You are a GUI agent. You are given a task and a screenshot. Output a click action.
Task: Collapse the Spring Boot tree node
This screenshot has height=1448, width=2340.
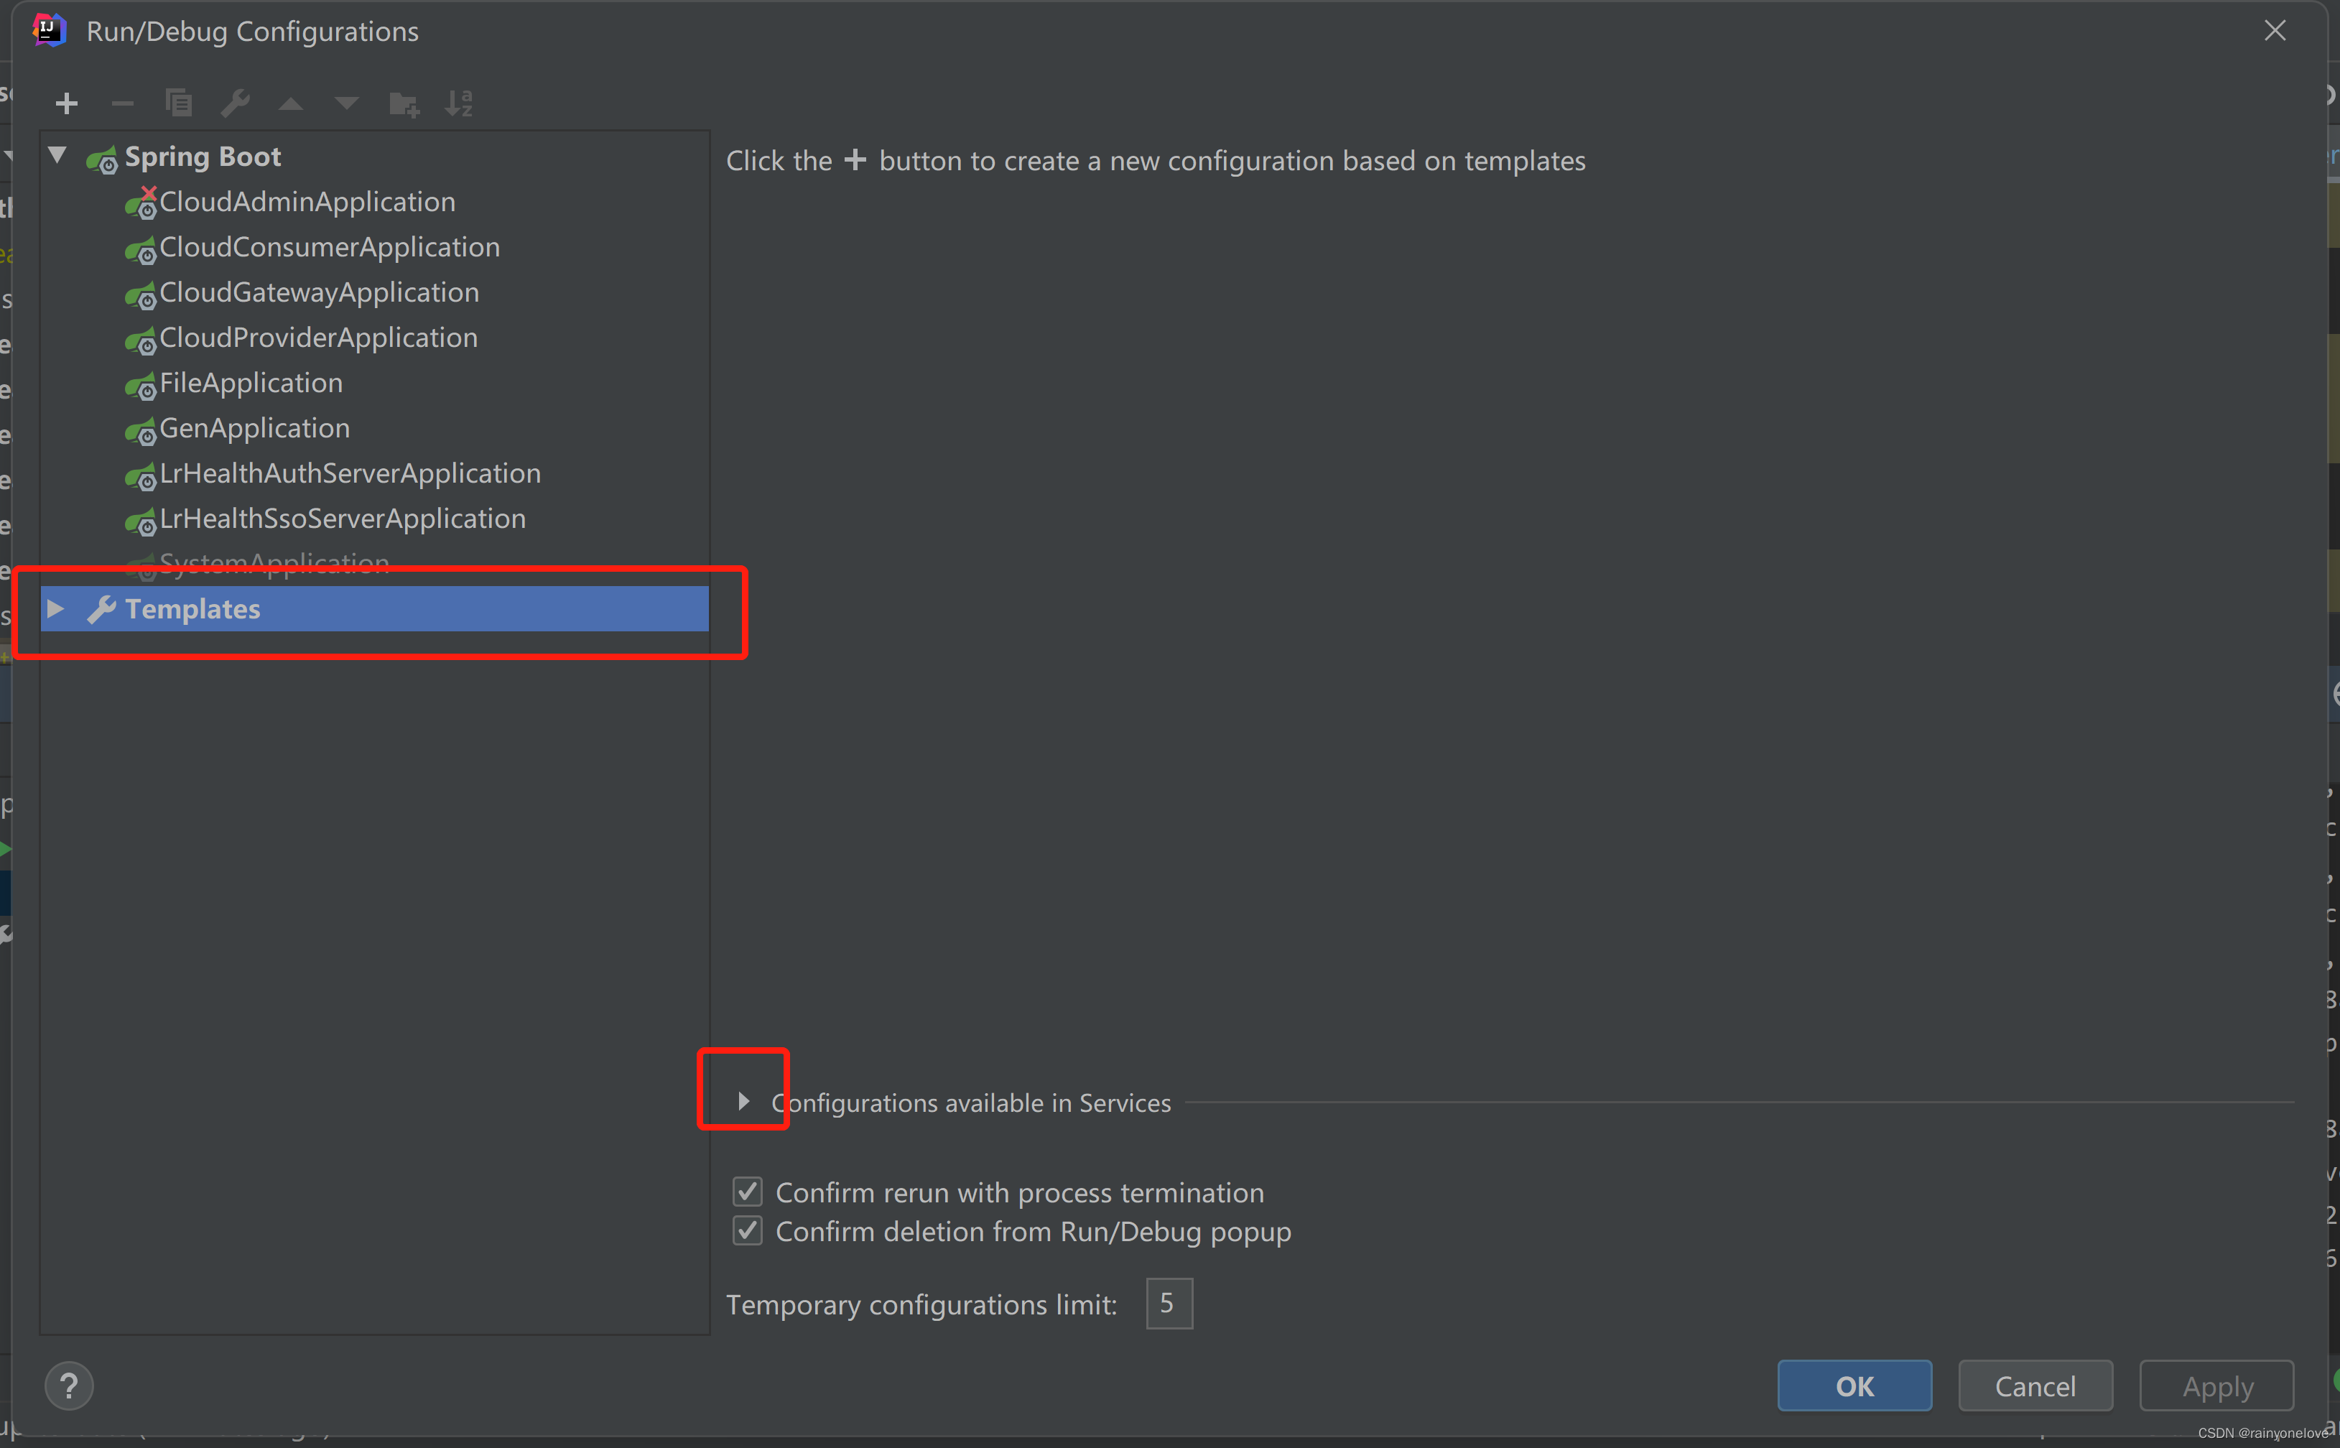click(57, 155)
